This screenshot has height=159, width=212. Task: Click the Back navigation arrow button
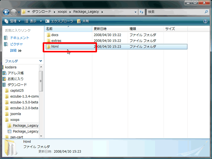click(6, 12)
